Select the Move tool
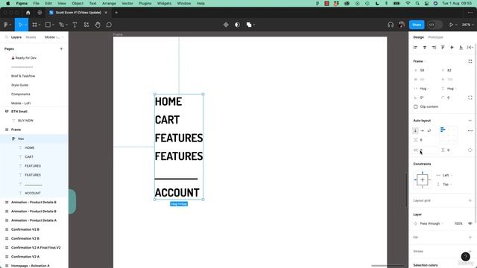 coord(20,25)
